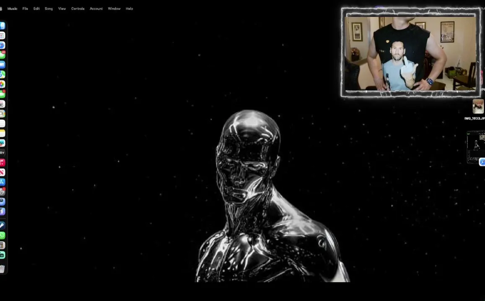Launch Safari from the dock

click(2, 45)
